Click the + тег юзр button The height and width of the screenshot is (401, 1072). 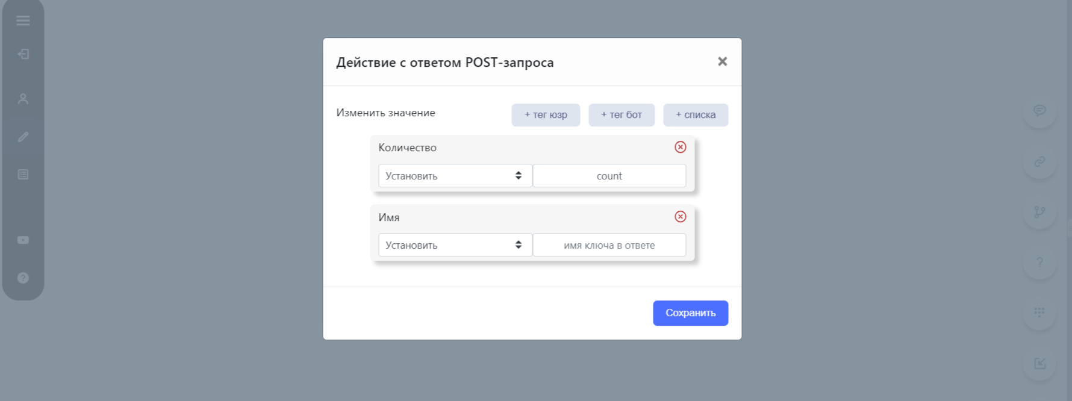546,115
